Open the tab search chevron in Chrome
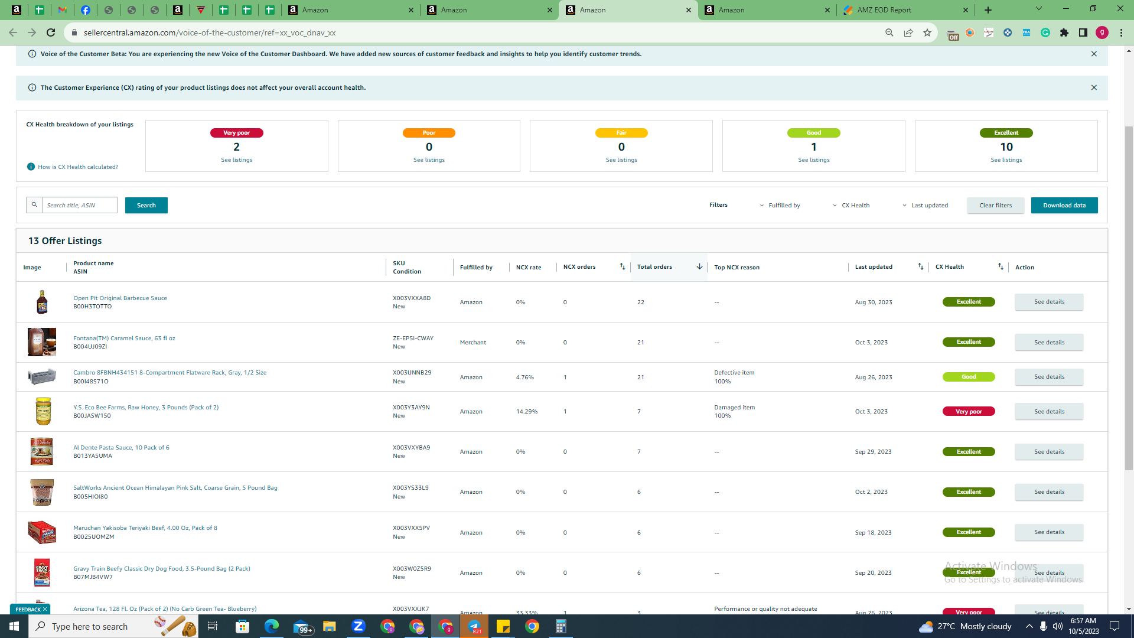 click(1039, 9)
